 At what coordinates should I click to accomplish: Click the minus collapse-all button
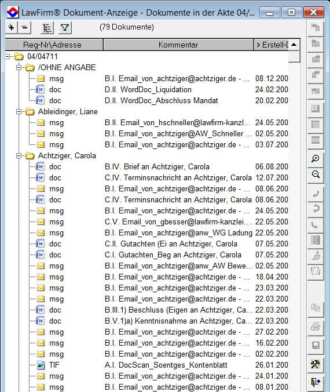(x=24, y=27)
